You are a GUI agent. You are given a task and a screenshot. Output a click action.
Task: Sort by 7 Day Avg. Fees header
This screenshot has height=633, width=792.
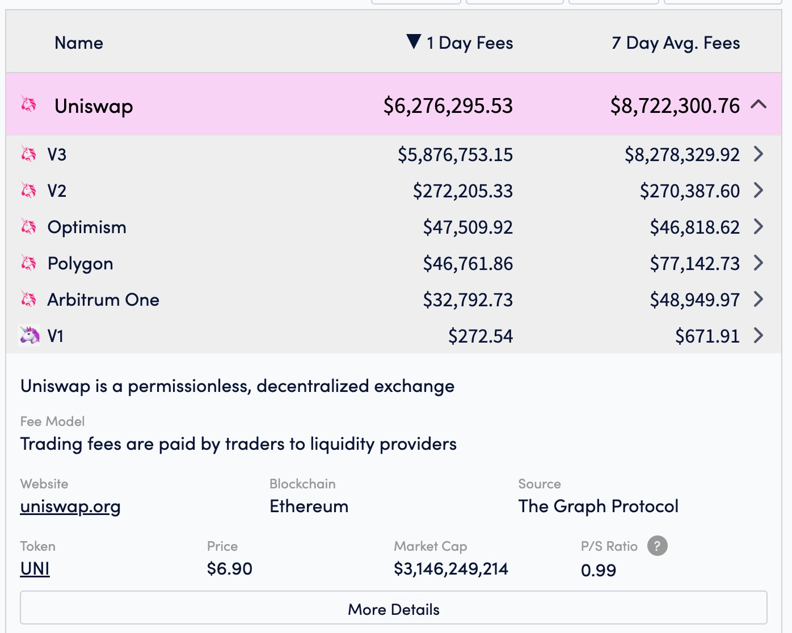(x=676, y=43)
